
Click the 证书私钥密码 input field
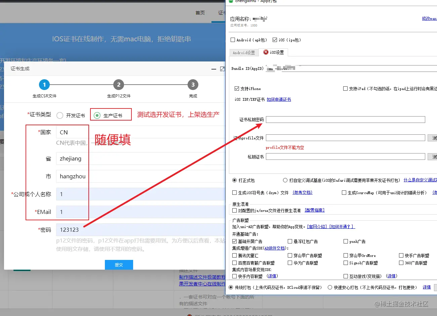pos(346,120)
